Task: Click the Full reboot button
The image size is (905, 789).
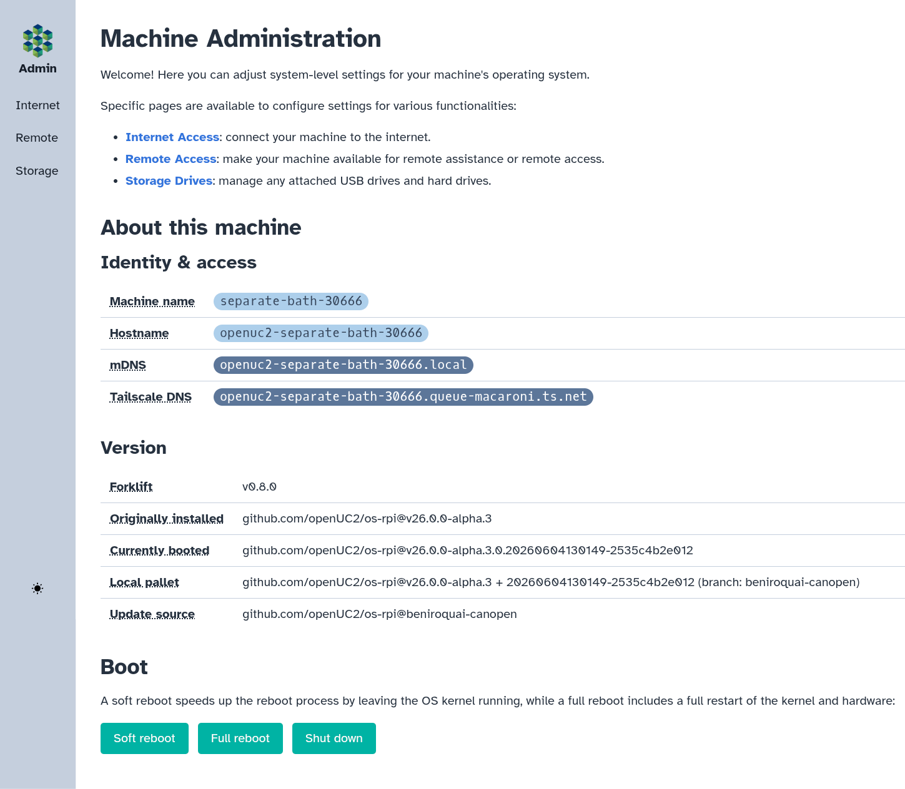Action: pos(240,738)
